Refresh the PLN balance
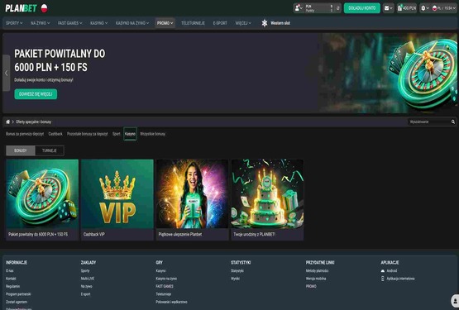The width and height of the screenshot is (459, 310). pyautogui.click(x=337, y=8)
